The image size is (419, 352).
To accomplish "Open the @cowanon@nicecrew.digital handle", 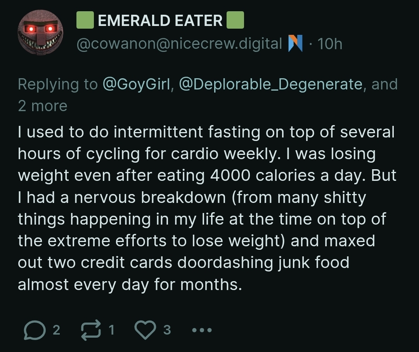I will coord(179,43).
